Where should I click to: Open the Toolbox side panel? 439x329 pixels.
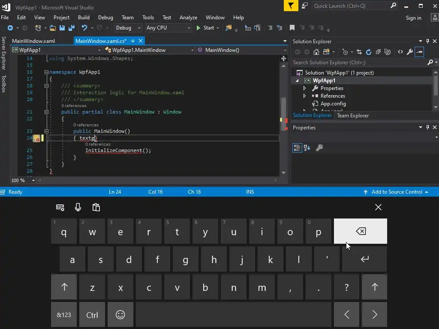(x=3, y=84)
